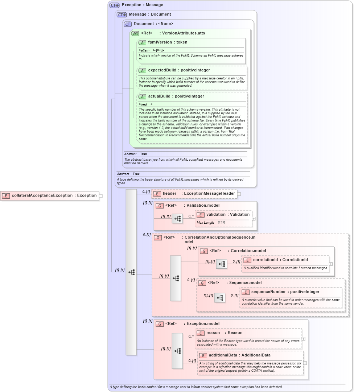354x392 pixels.
Task: Click the E icon of collateralAcceptanceException
Action: tap(6, 196)
